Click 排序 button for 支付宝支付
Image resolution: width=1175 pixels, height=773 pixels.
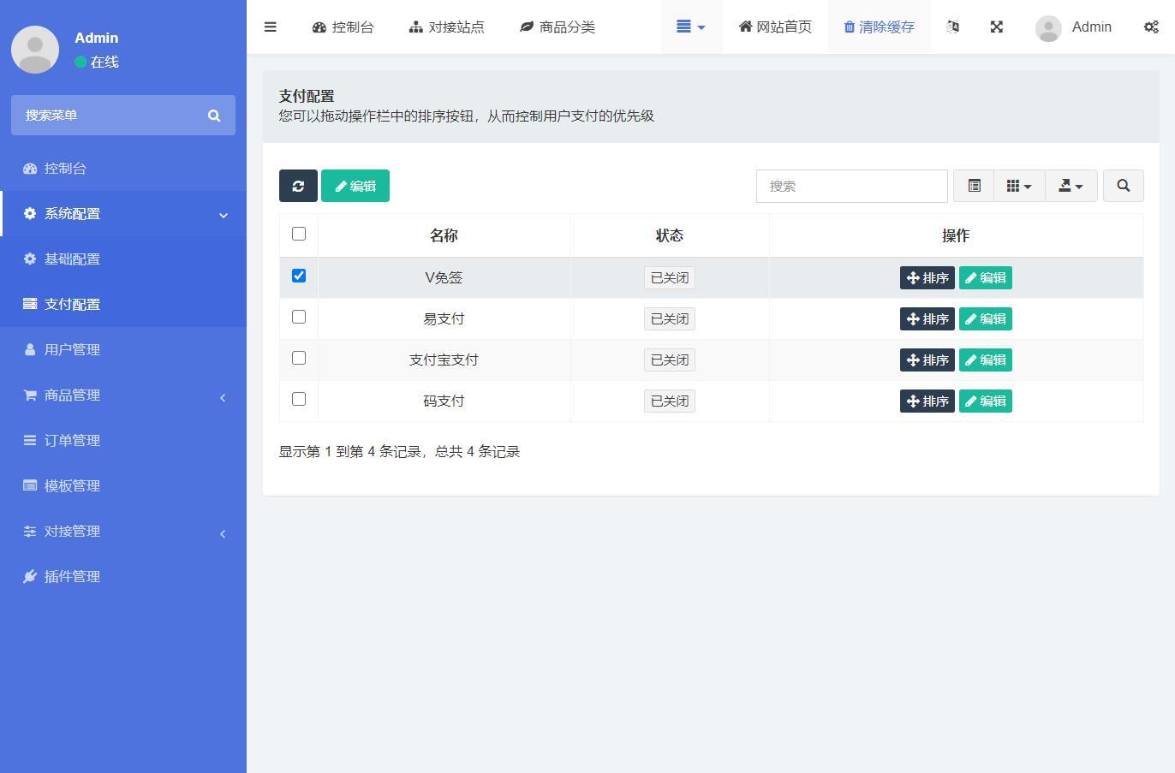927,360
